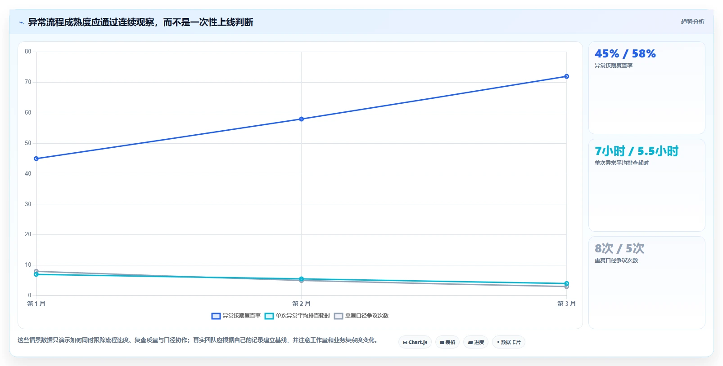This screenshot has height=366, width=723.
Task: Click the 第 1 月 axis label
Action: pyautogui.click(x=36, y=304)
